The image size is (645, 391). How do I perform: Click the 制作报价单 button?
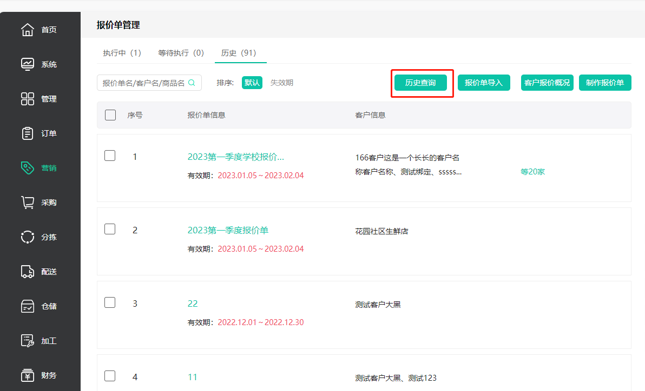pyautogui.click(x=605, y=83)
